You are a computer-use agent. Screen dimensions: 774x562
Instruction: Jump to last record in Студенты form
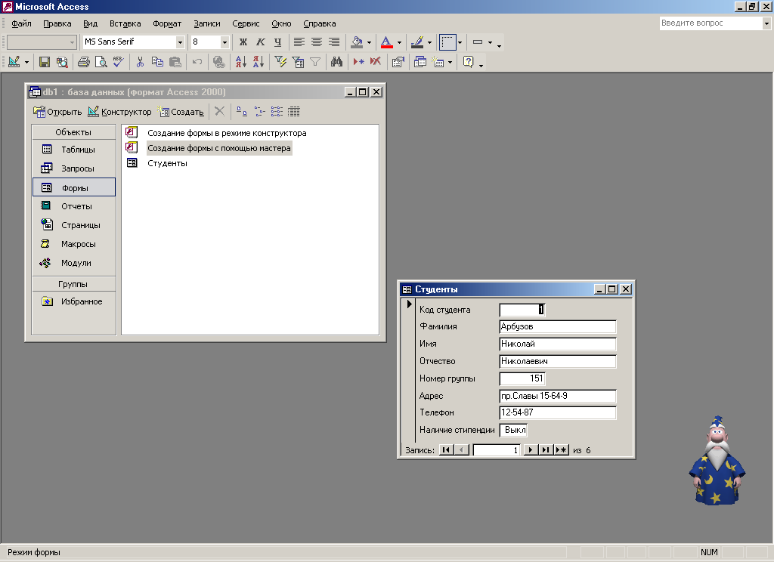(546, 449)
